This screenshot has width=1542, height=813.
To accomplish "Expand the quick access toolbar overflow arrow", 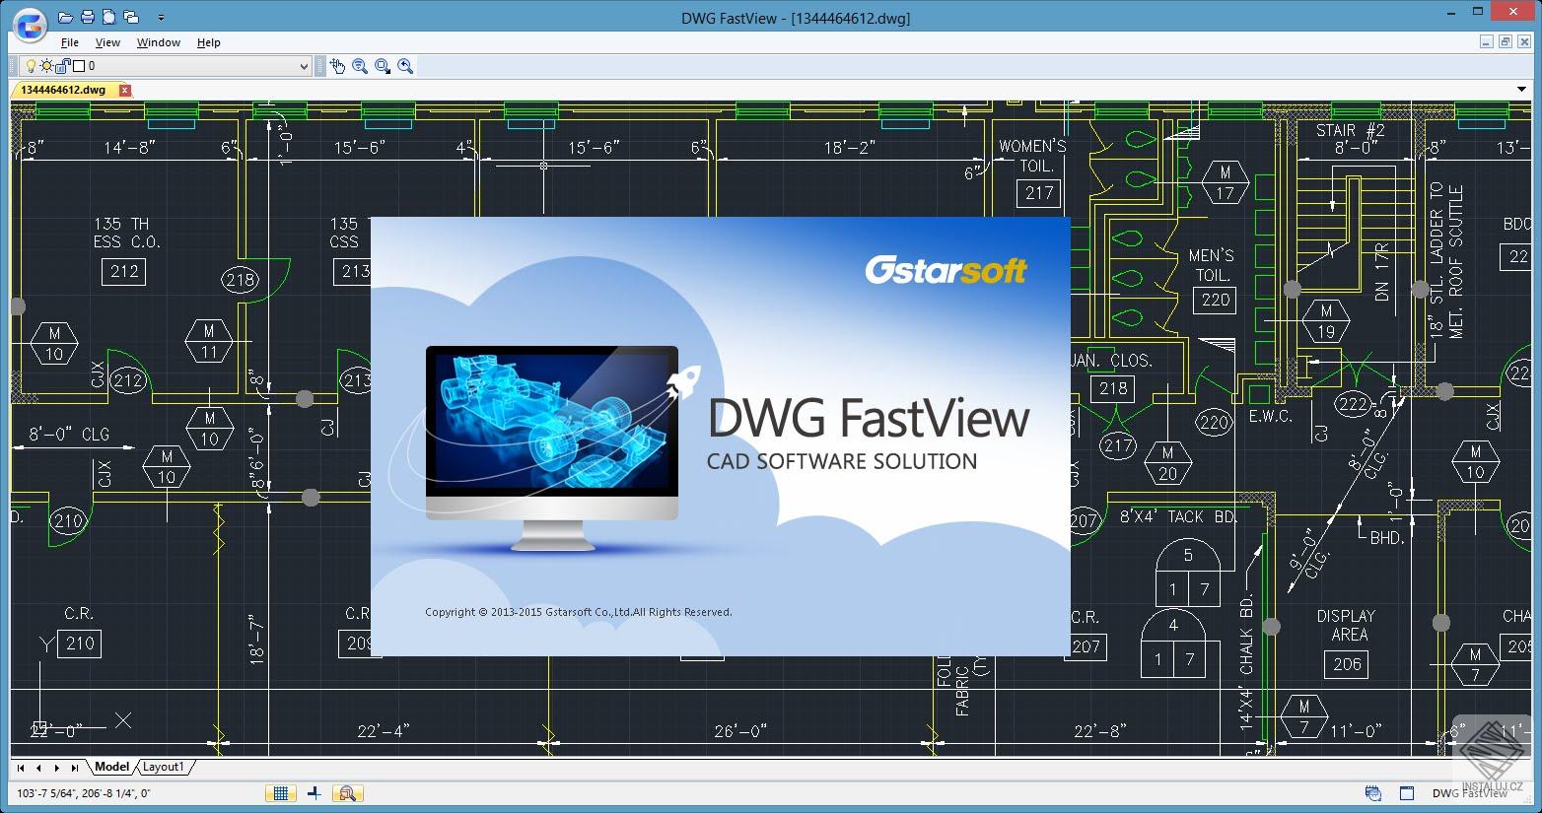I will tap(161, 17).
